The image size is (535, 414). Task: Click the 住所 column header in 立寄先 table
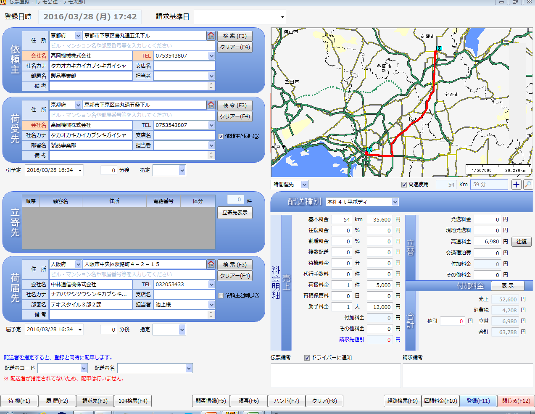tap(114, 201)
